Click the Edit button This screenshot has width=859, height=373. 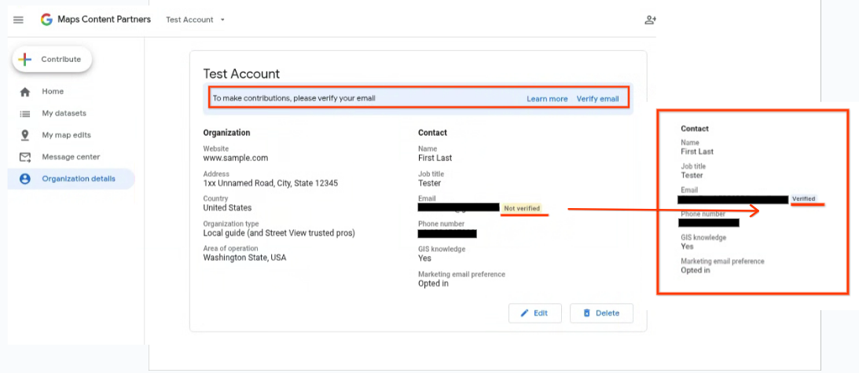534,313
